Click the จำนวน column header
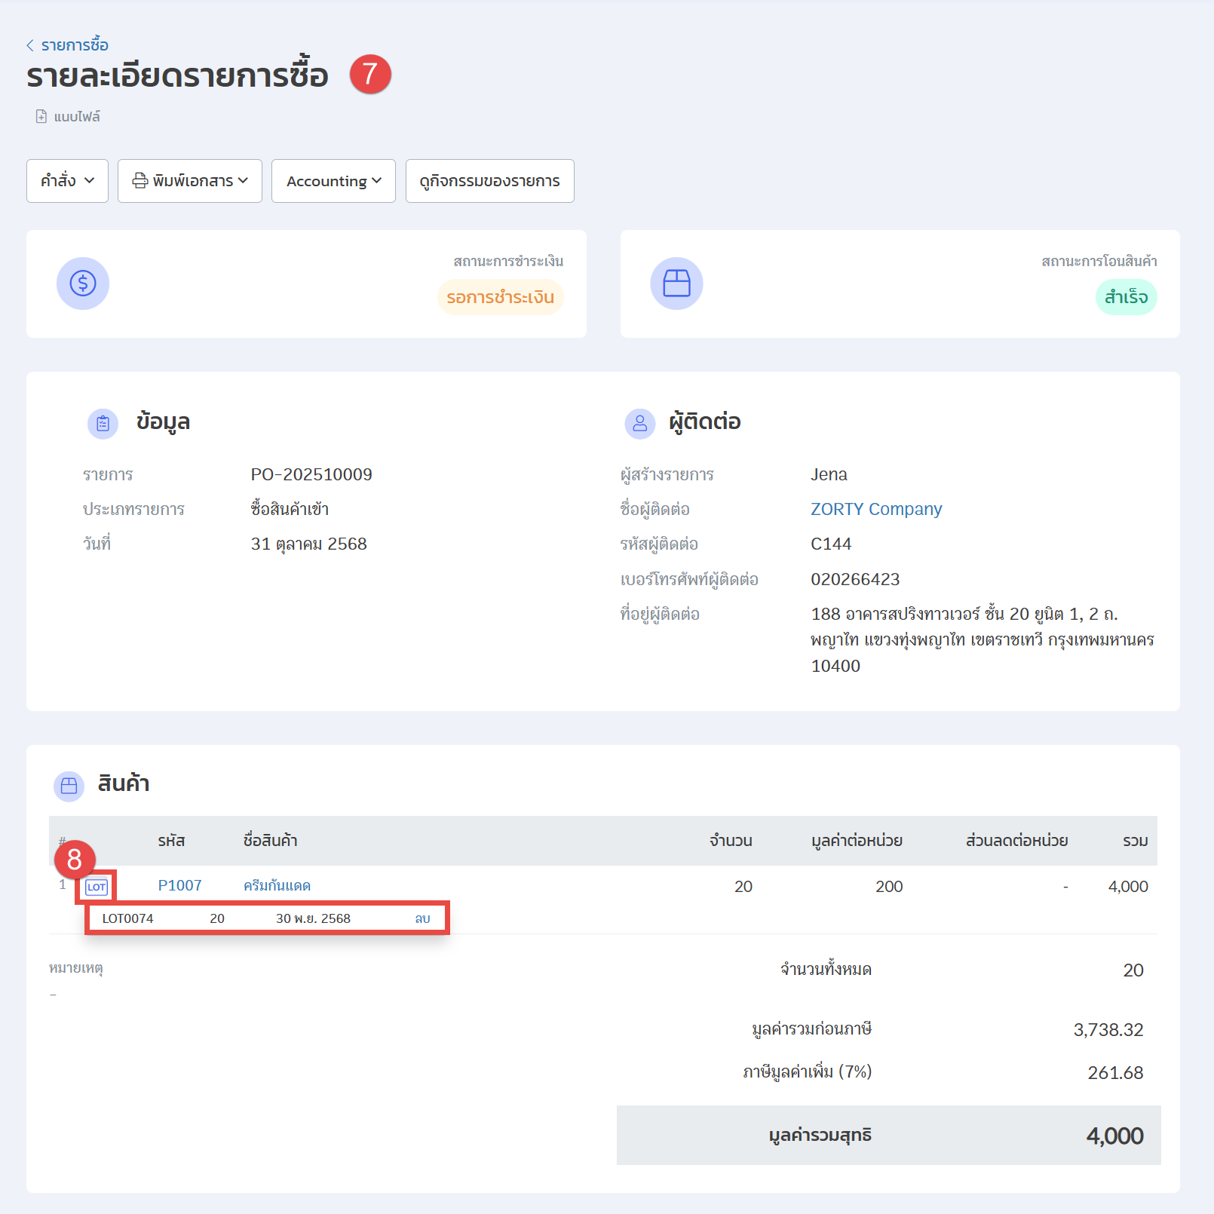Viewport: 1214px width, 1214px height. 730,841
